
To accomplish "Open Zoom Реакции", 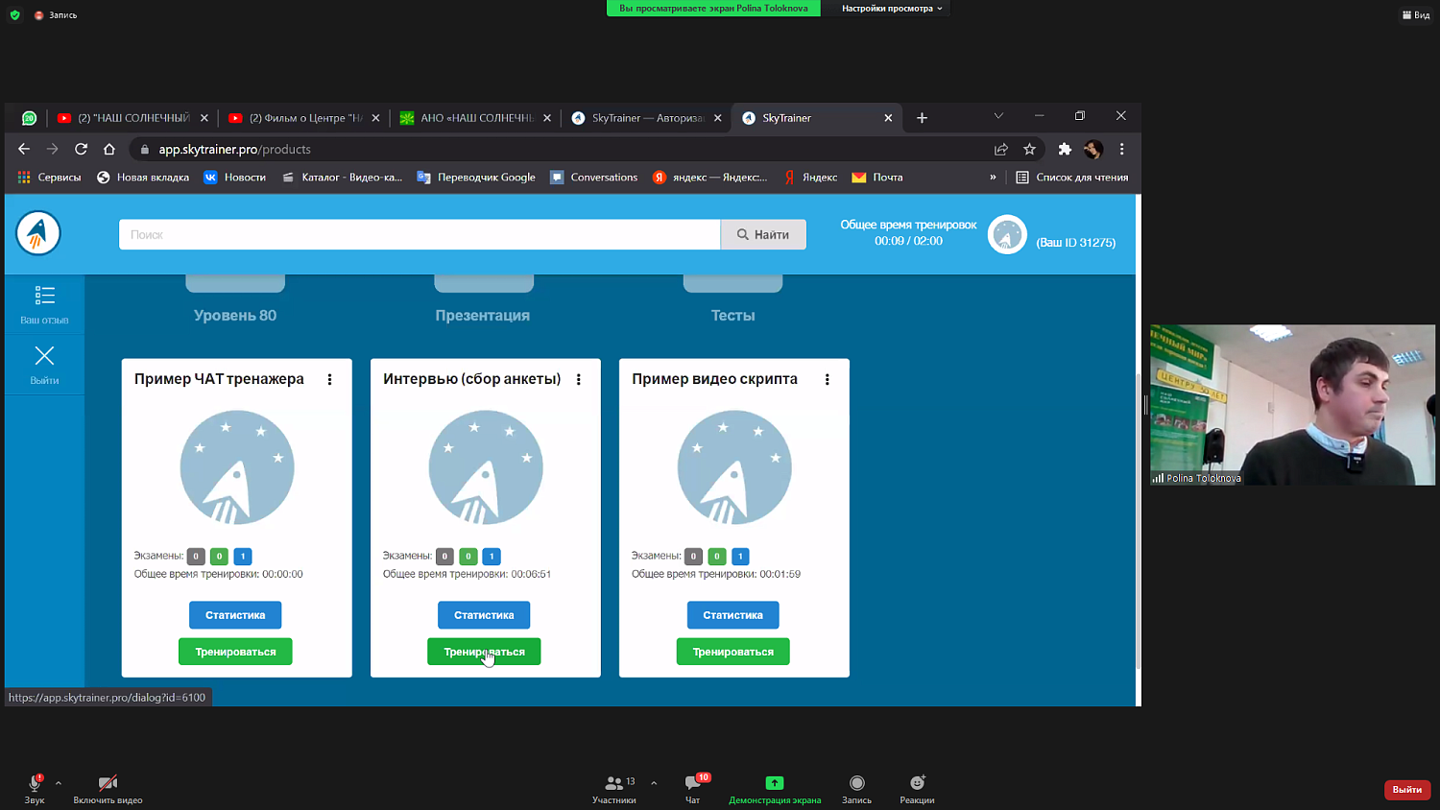I will coord(917,789).
